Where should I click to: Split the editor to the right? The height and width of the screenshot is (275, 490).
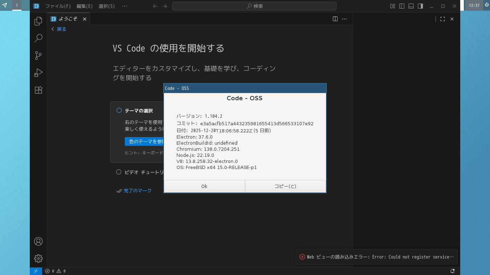coord(335,19)
